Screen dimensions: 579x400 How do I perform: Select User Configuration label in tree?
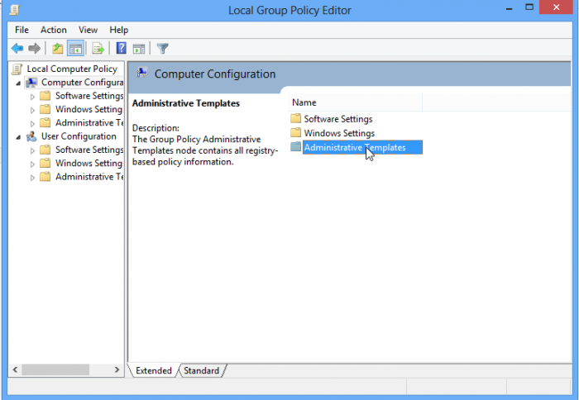point(79,136)
